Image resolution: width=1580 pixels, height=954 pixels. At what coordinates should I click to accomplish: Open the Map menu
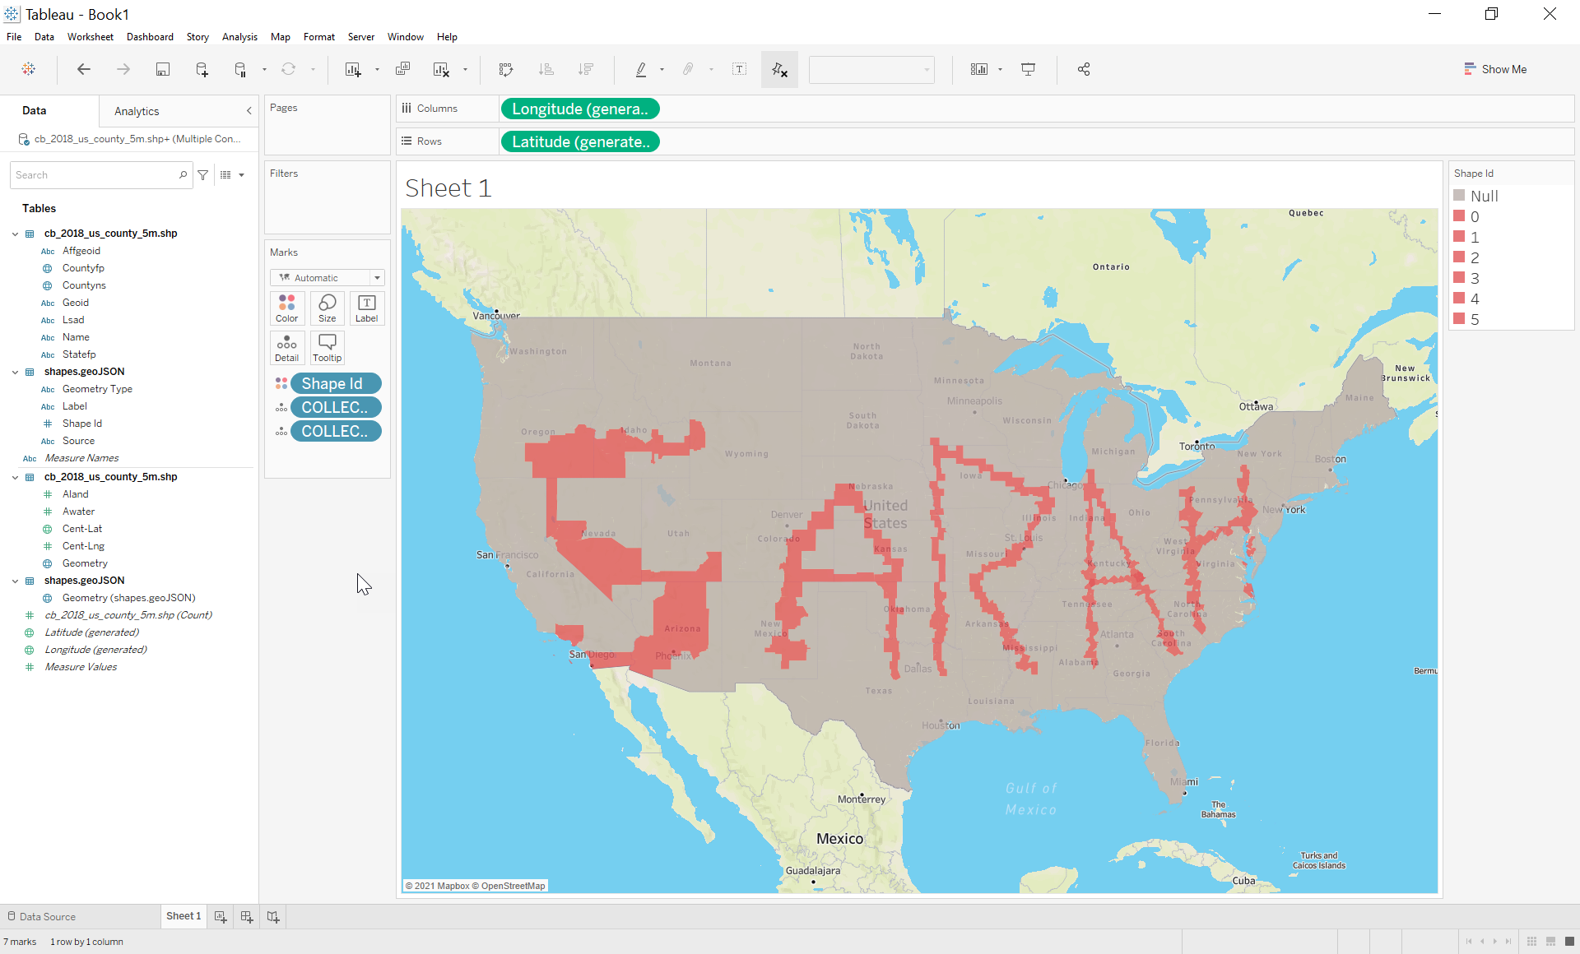pos(280,36)
